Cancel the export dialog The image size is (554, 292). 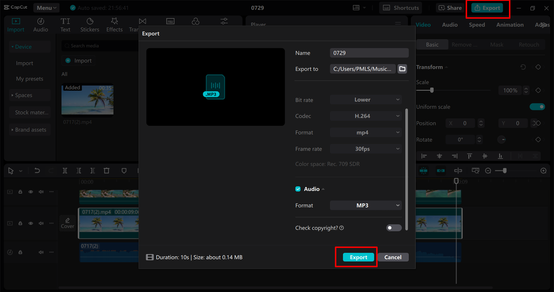(393, 257)
